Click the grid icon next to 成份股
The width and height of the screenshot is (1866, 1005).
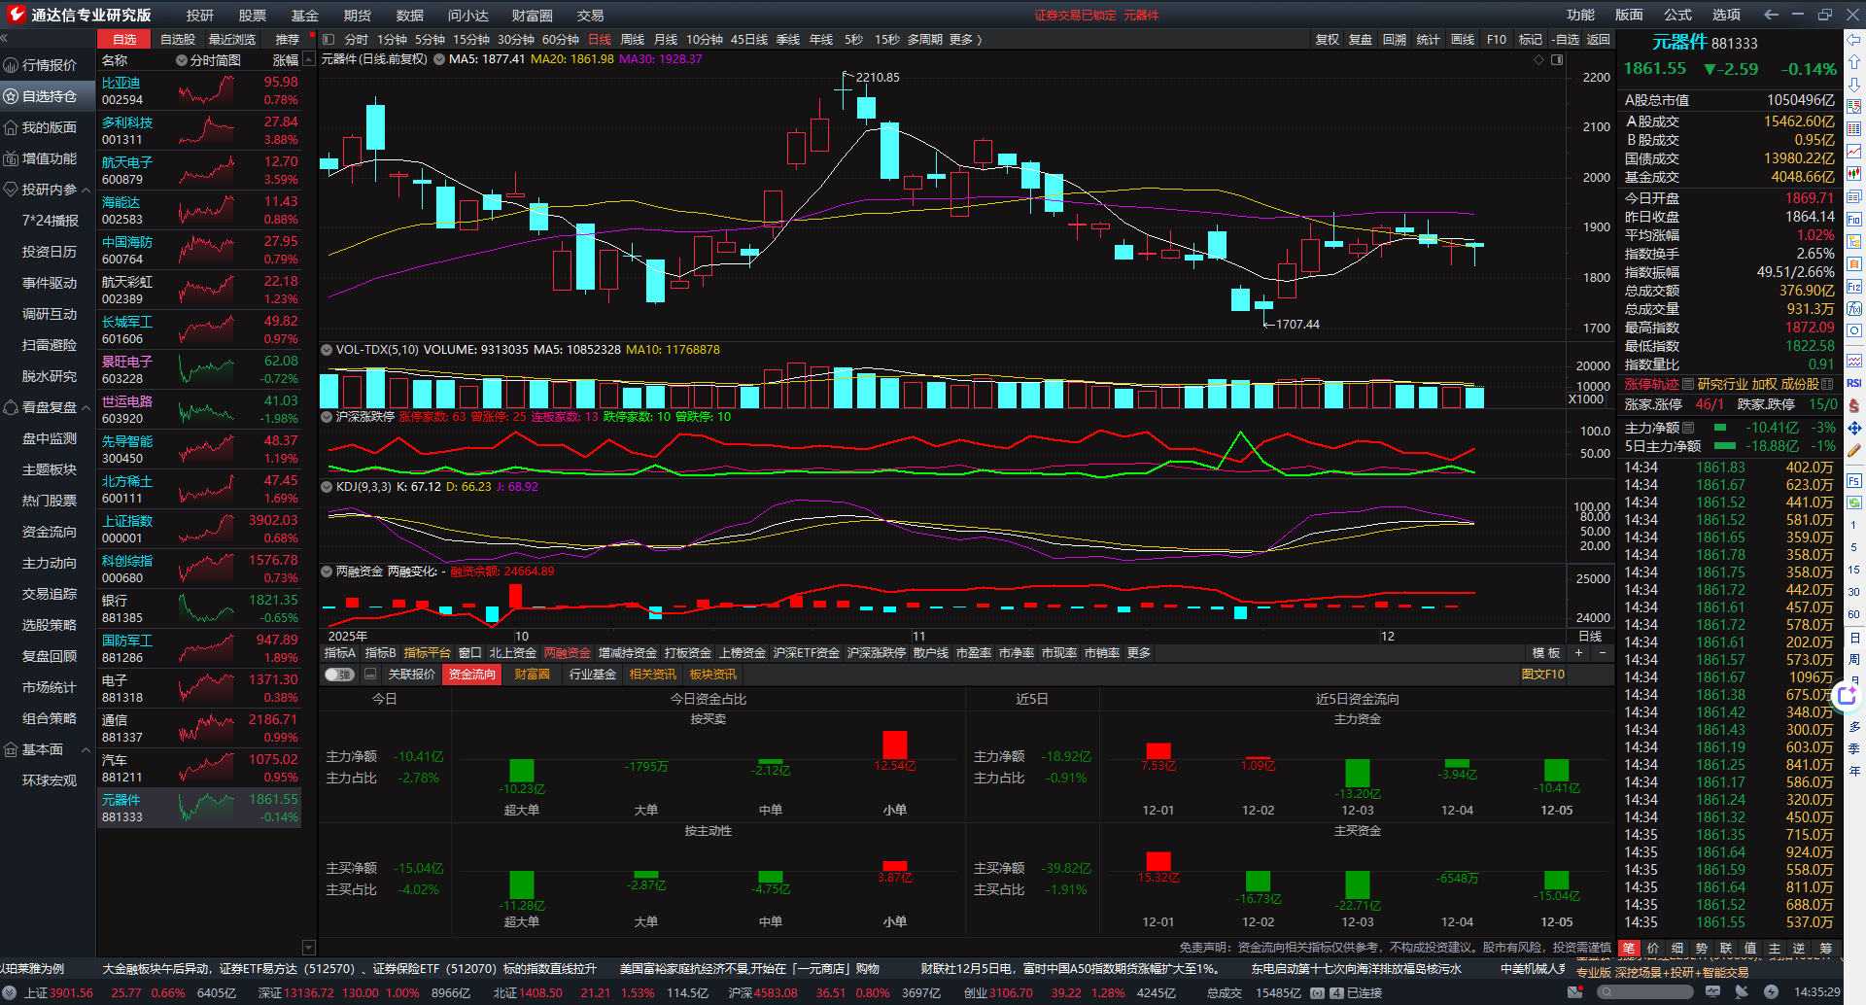tap(1827, 384)
